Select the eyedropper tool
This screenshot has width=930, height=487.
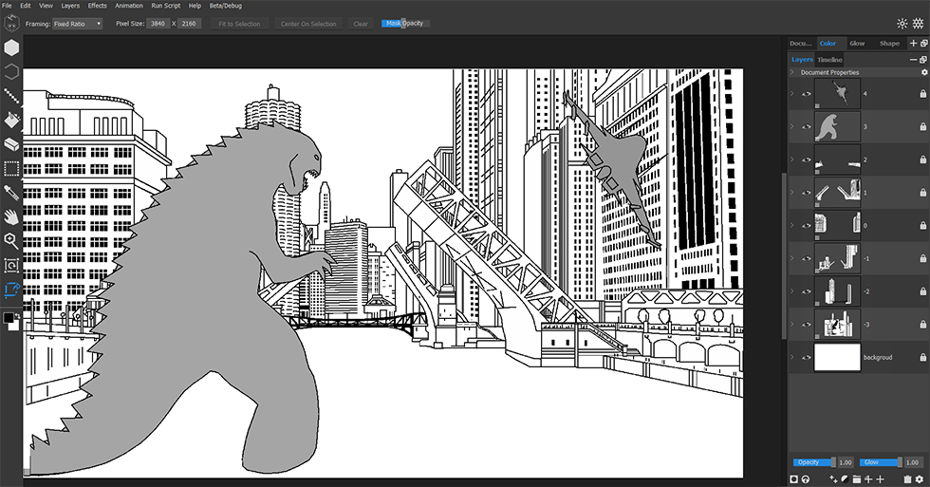pyautogui.click(x=11, y=193)
